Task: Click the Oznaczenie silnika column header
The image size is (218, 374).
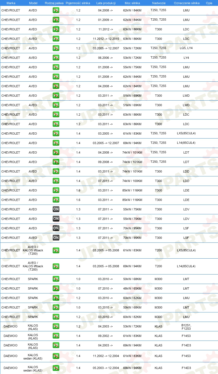Action: click(186, 3)
